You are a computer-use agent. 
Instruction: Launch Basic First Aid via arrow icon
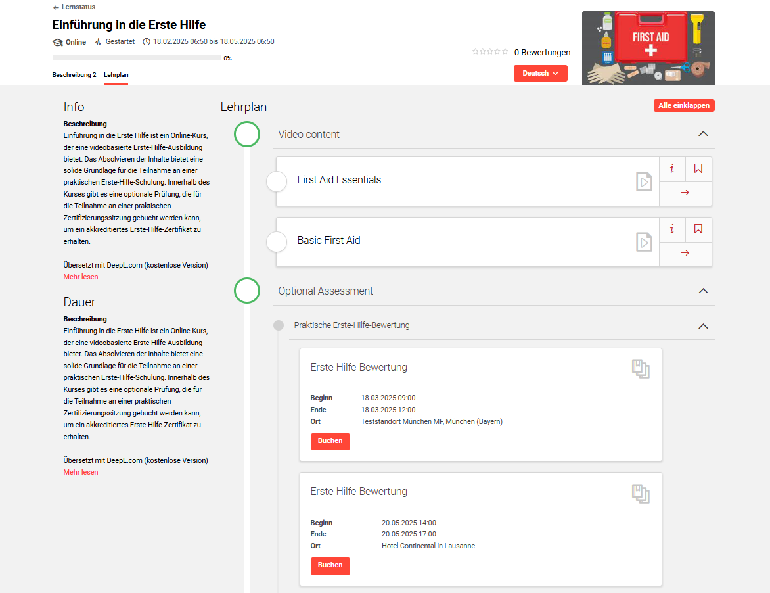685,254
